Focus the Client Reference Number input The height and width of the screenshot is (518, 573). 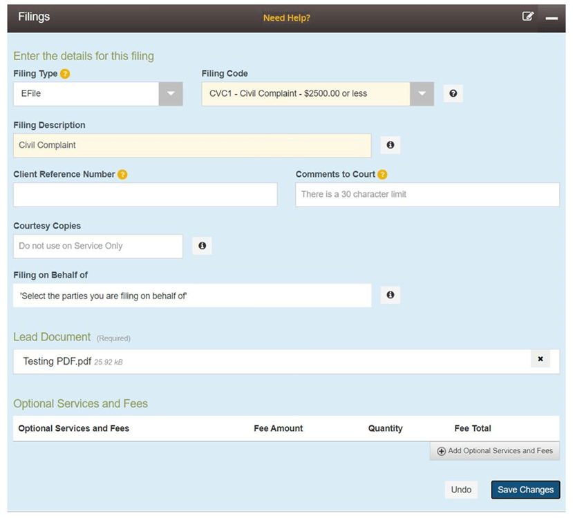pyautogui.click(x=145, y=195)
